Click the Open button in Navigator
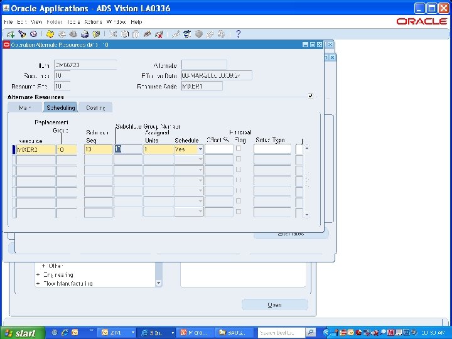 tap(275, 304)
